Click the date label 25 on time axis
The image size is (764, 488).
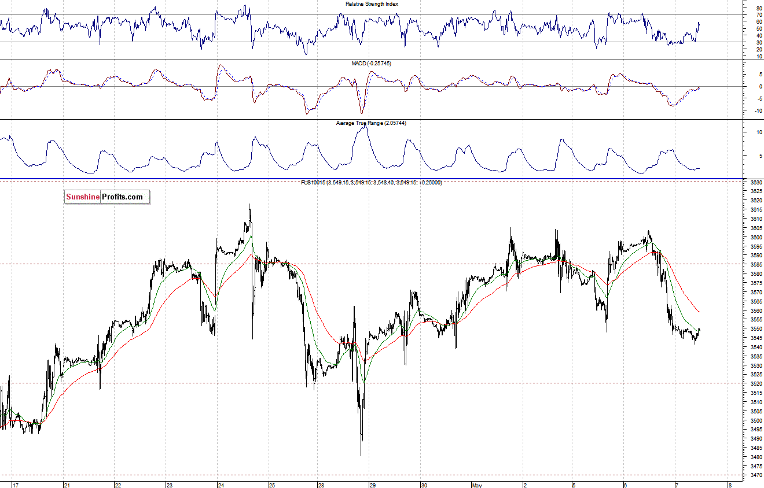[272, 485]
